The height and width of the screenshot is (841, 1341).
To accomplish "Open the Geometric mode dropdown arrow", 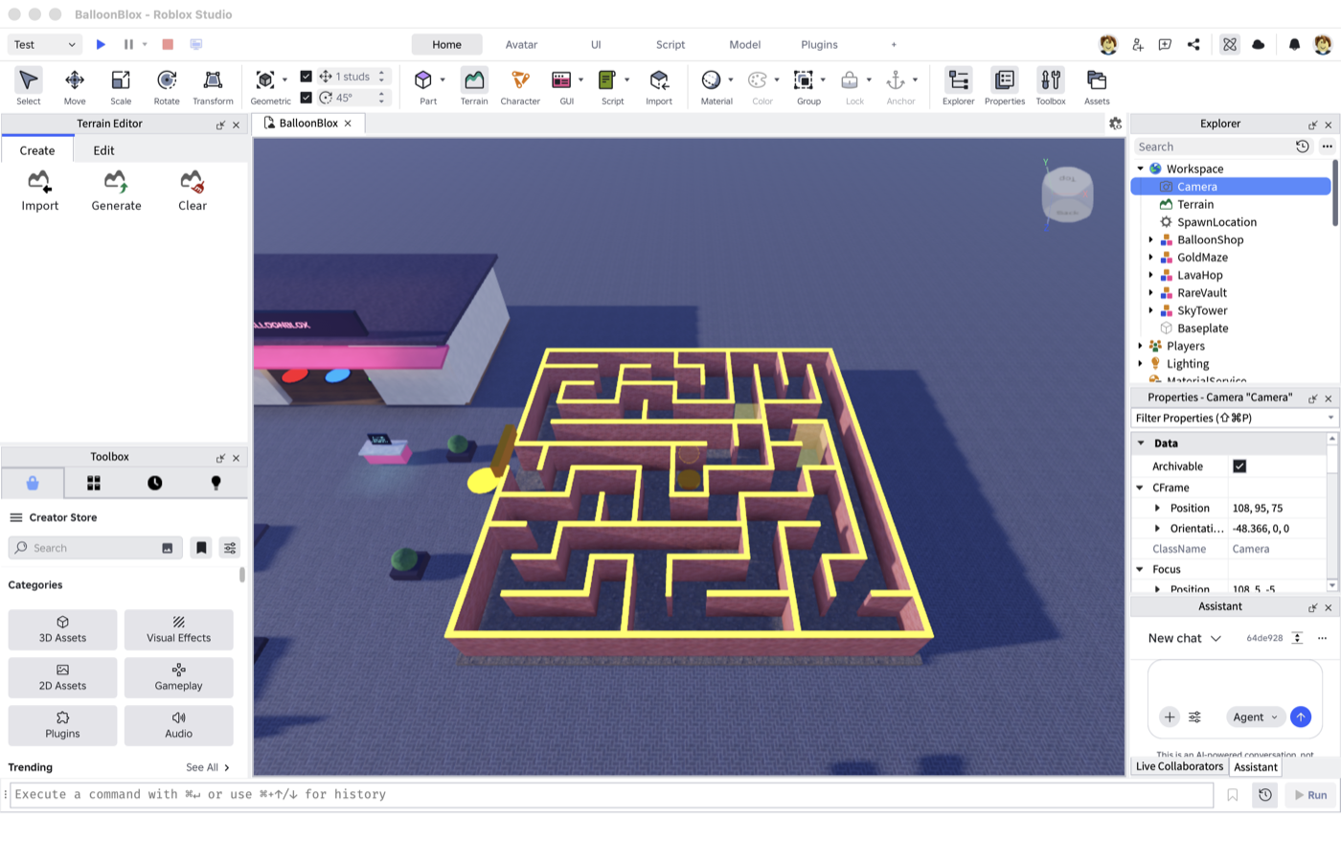I will pyautogui.click(x=284, y=80).
